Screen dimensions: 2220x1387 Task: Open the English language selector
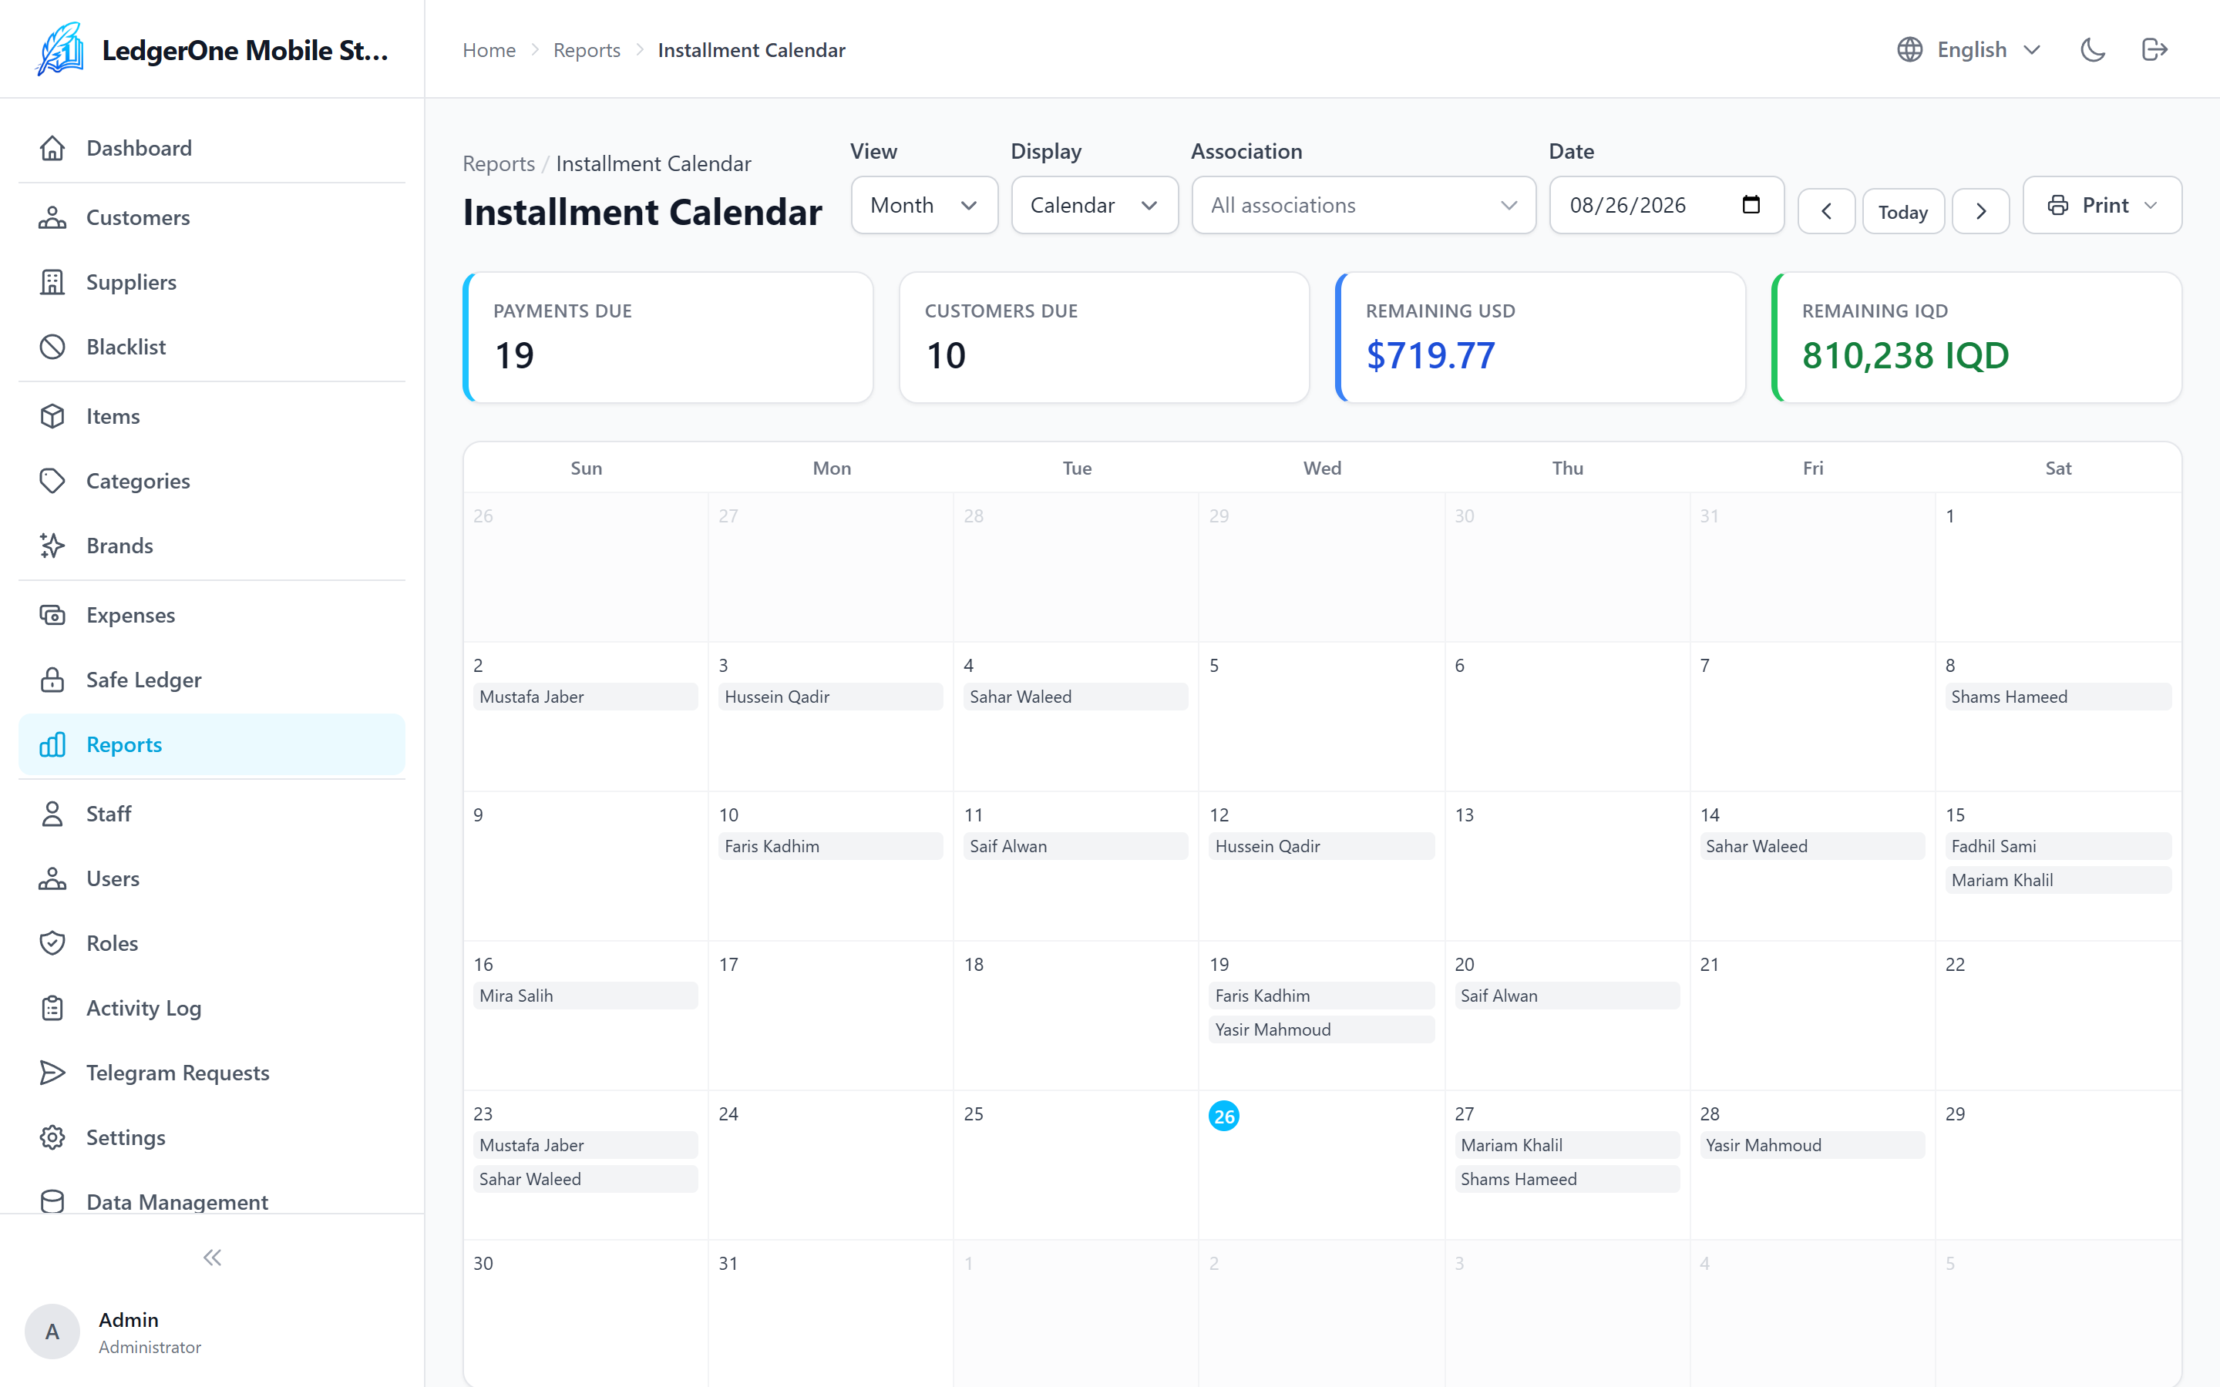tap(1969, 49)
